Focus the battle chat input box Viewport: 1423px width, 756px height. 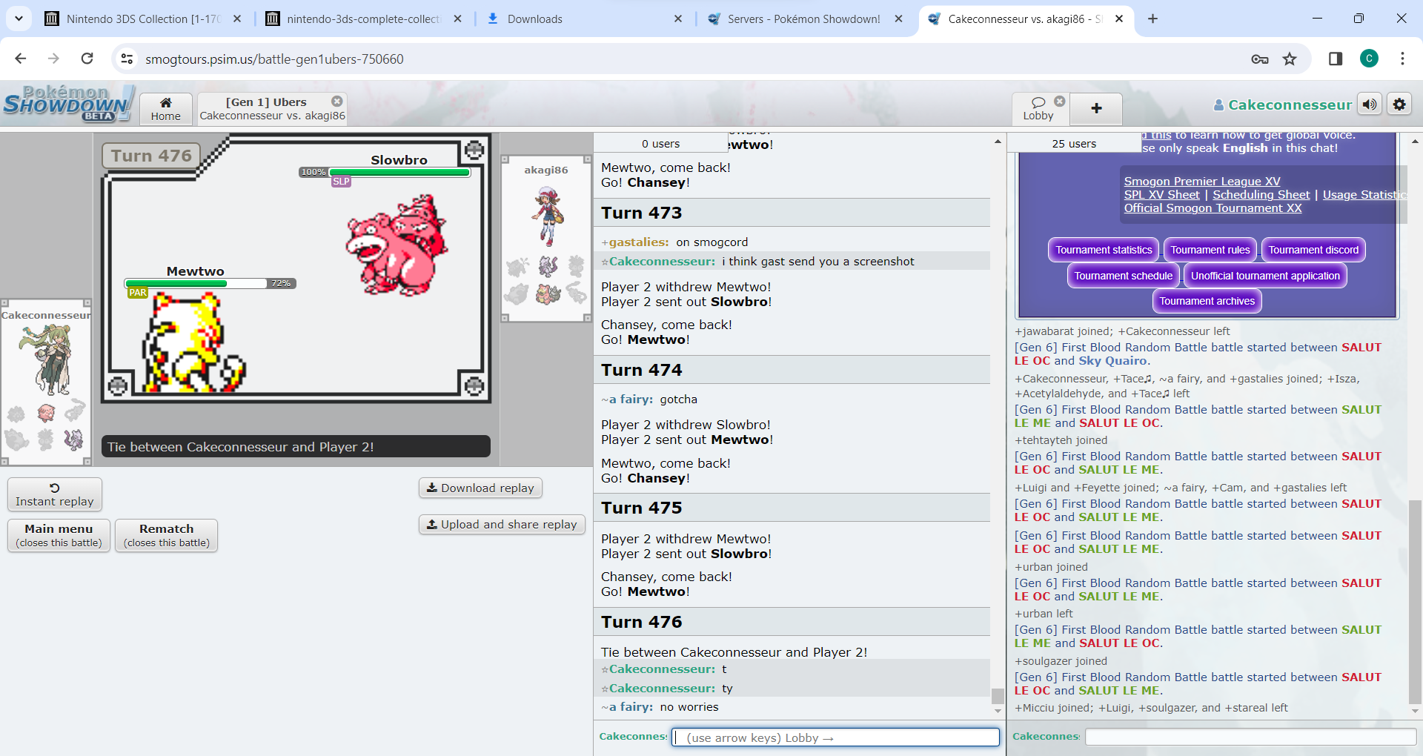[835, 737]
